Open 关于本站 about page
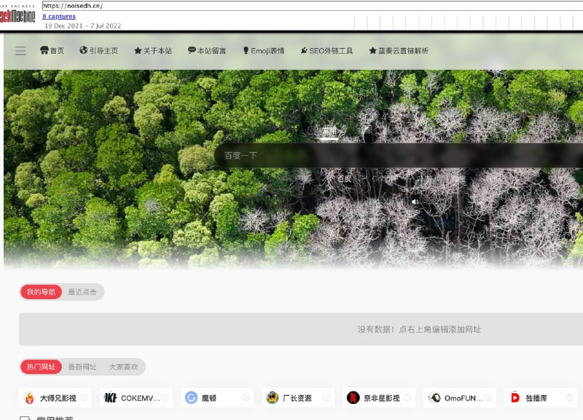This screenshot has width=583, height=420. (153, 50)
